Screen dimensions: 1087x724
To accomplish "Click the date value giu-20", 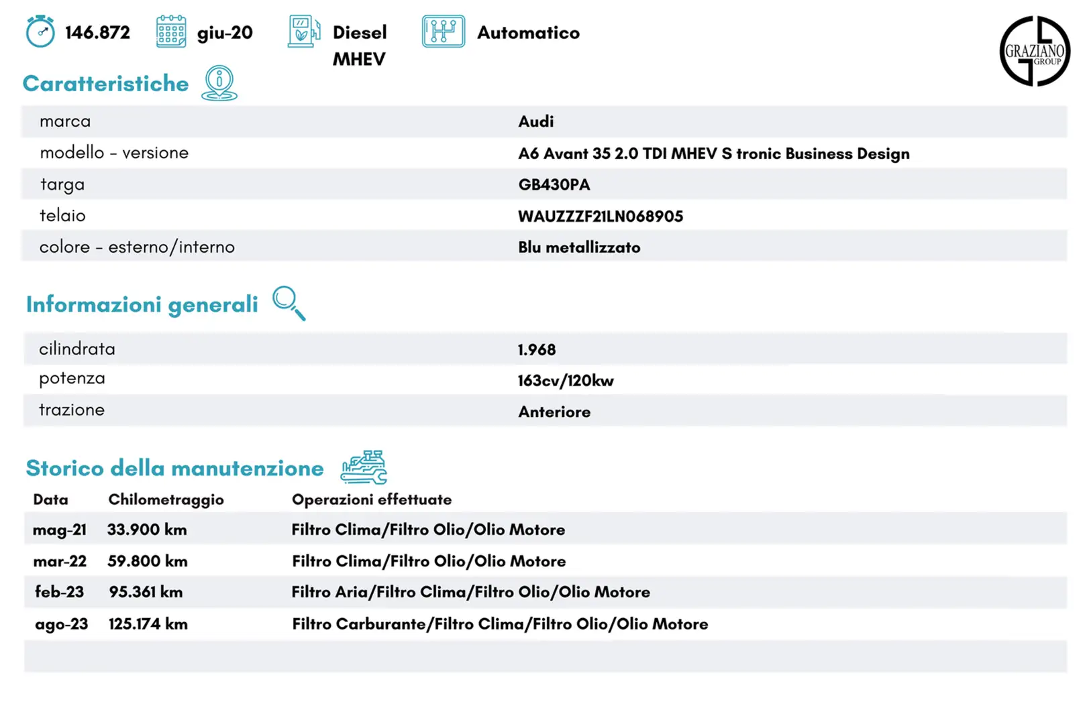I will point(225,33).
